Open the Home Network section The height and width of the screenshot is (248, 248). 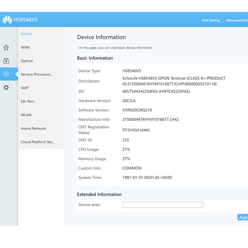33,129
